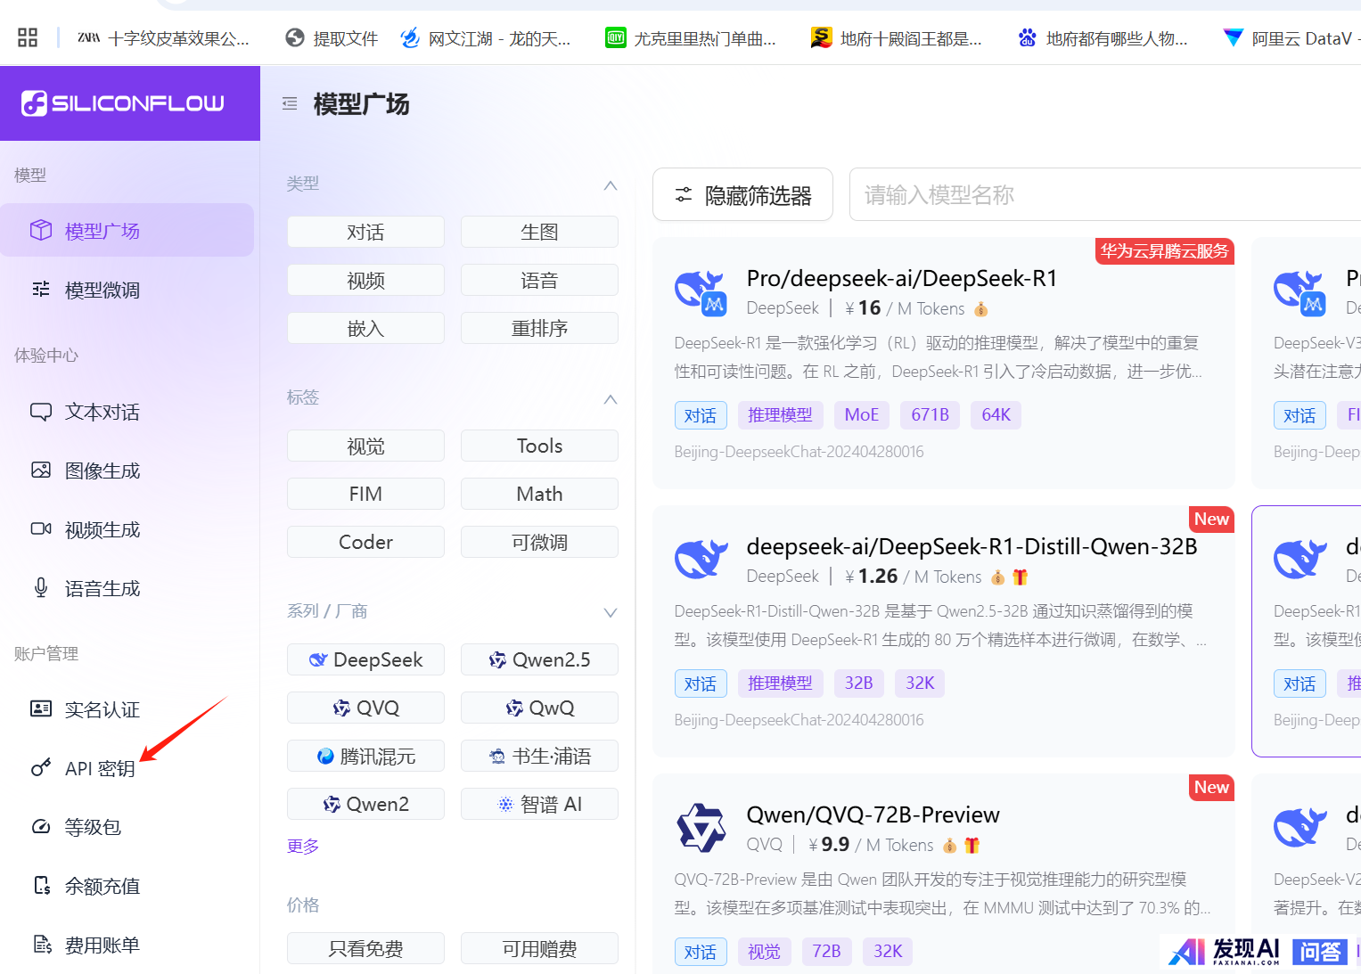Filter by Qwen2 series
Viewport: 1361px width, 974px height.
coord(365,804)
